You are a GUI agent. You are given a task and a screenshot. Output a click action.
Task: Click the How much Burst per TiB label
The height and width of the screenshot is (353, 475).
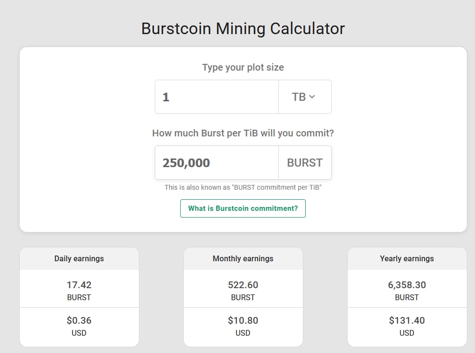click(243, 133)
